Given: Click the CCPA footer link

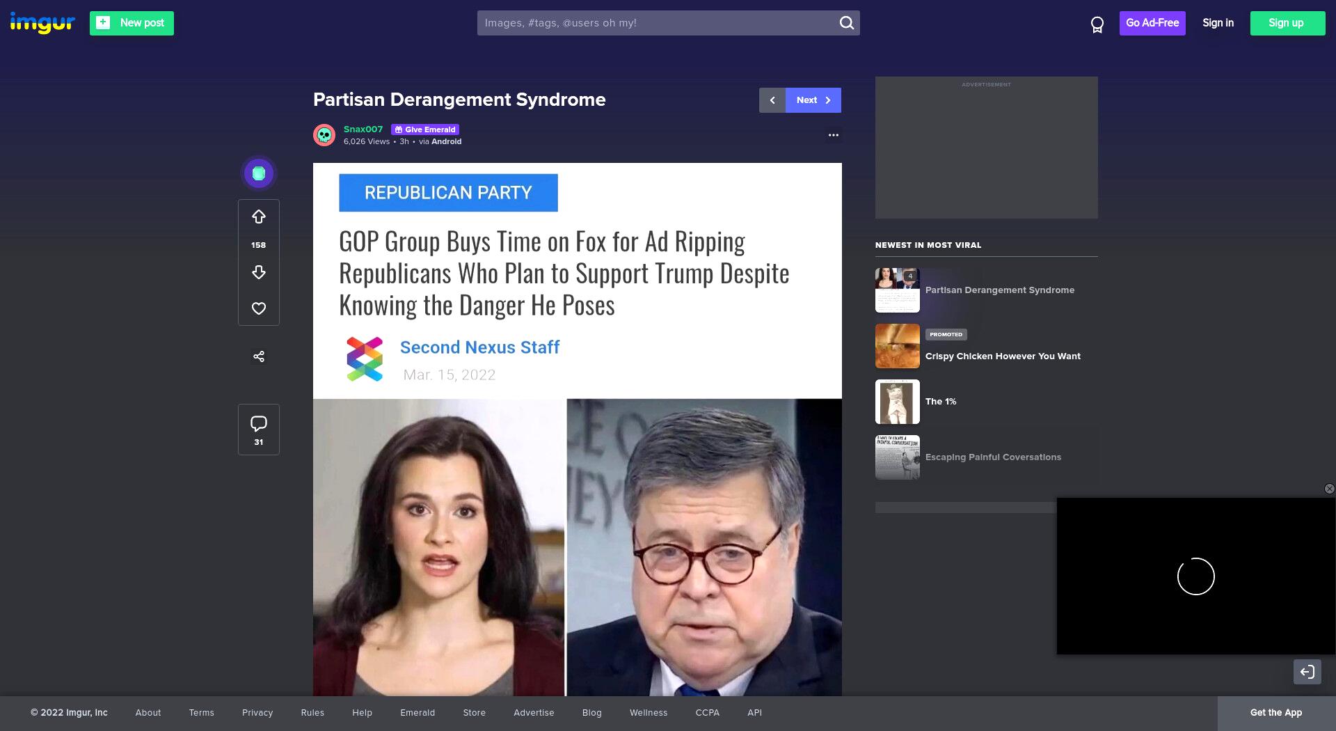Looking at the screenshot, I should [x=708, y=713].
